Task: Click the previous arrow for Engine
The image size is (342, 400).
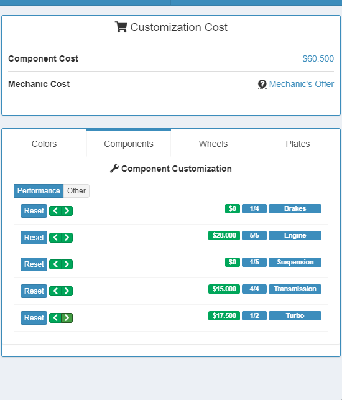Action: pos(55,238)
